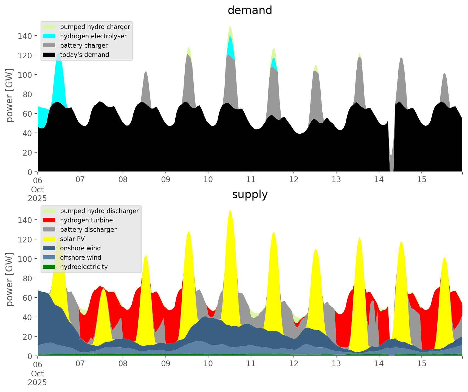Click the supply chart's power [GW] axis label
This screenshot has height=392, width=468.
[x=10, y=279]
